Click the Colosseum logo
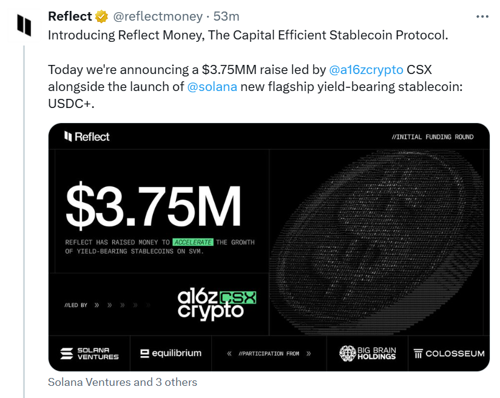 coord(449,353)
